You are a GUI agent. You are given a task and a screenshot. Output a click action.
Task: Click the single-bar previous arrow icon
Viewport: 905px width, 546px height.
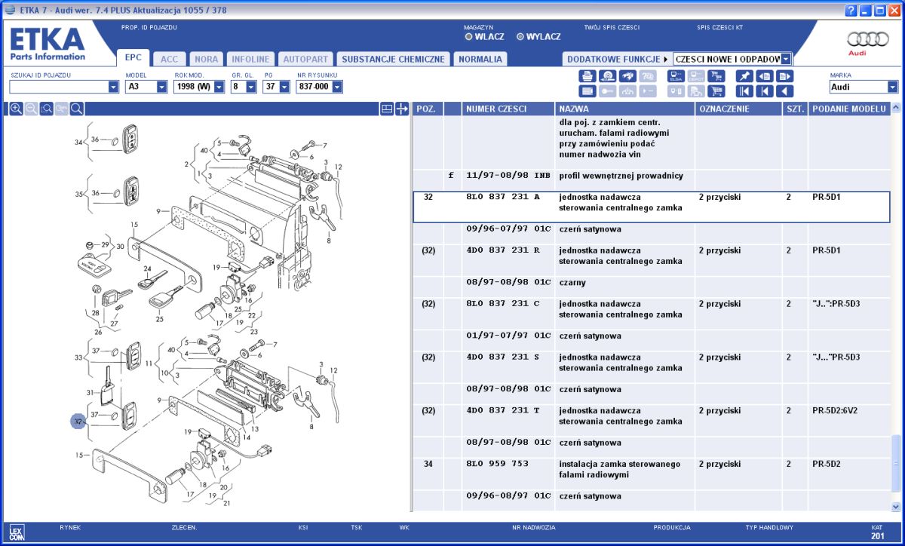tap(765, 91)
